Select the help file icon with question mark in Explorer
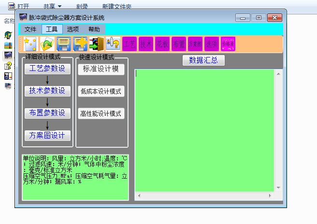Screen dimensions: 317x224 tap(8, 66)
